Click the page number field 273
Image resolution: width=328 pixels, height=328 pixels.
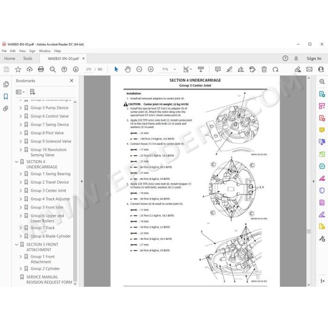pos(89,69)
